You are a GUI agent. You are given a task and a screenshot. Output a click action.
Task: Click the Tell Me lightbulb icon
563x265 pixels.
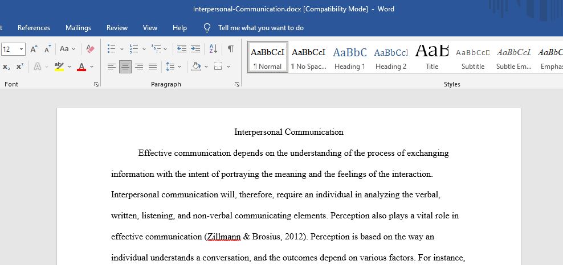tap(207, 28)
